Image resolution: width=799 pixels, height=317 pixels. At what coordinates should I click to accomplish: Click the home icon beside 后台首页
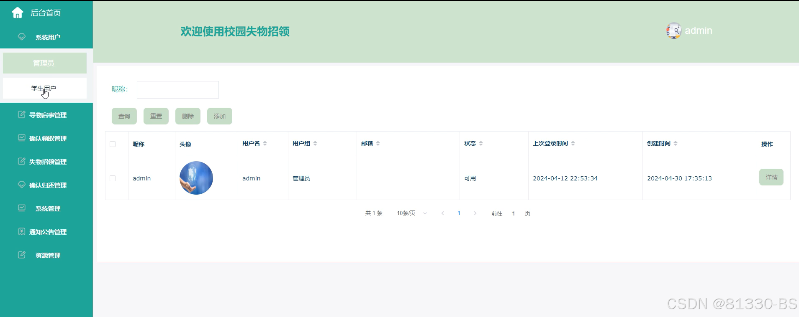coord(18,13)
